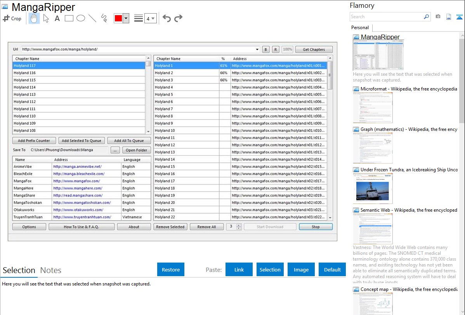Viewport: 465px width, 315px height.
Task: Open the color picker dropdown arrow
Action: 126,18
